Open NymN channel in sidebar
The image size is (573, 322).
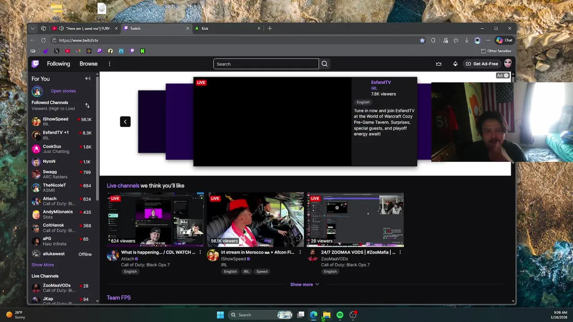62,162
